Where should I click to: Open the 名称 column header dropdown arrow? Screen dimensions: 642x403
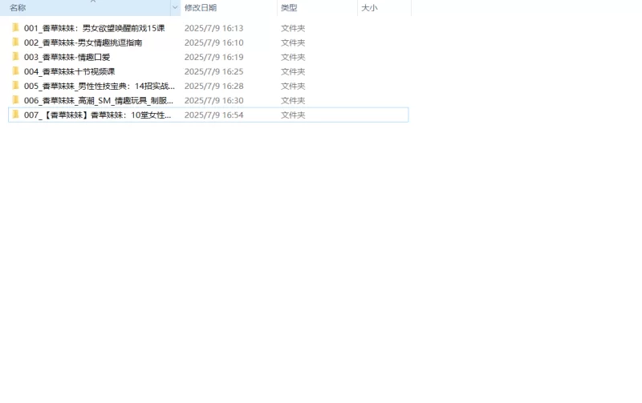pos(175,7)
